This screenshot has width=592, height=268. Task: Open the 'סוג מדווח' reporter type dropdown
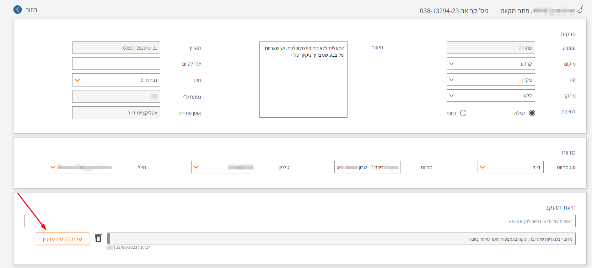coord(510,167)
